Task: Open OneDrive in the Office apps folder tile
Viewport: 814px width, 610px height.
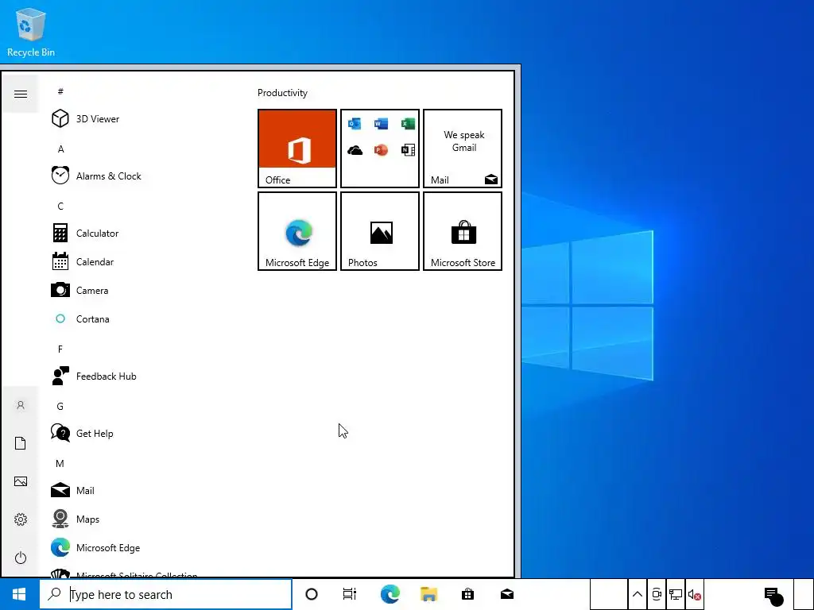Action: (x=355, y=150)
